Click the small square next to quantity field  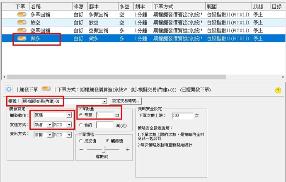[117, 115]
